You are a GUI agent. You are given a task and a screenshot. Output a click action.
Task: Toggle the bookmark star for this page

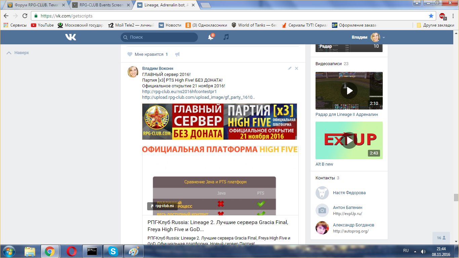431,16
